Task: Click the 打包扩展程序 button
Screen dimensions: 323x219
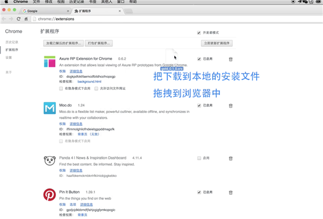Action: tap(99, 43)
